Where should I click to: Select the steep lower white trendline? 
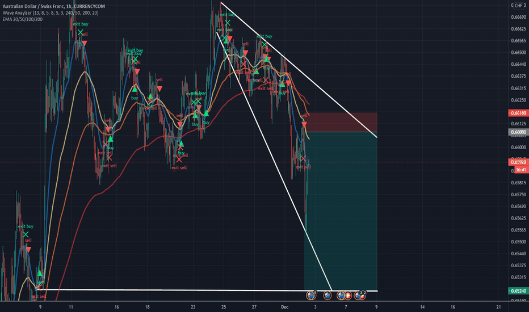point(274,161)
